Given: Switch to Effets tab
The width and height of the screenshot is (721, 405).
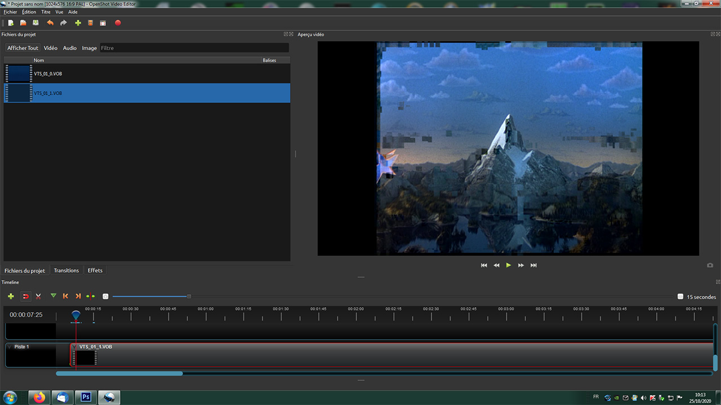Looking at the screenshot, I should [95, 271].
